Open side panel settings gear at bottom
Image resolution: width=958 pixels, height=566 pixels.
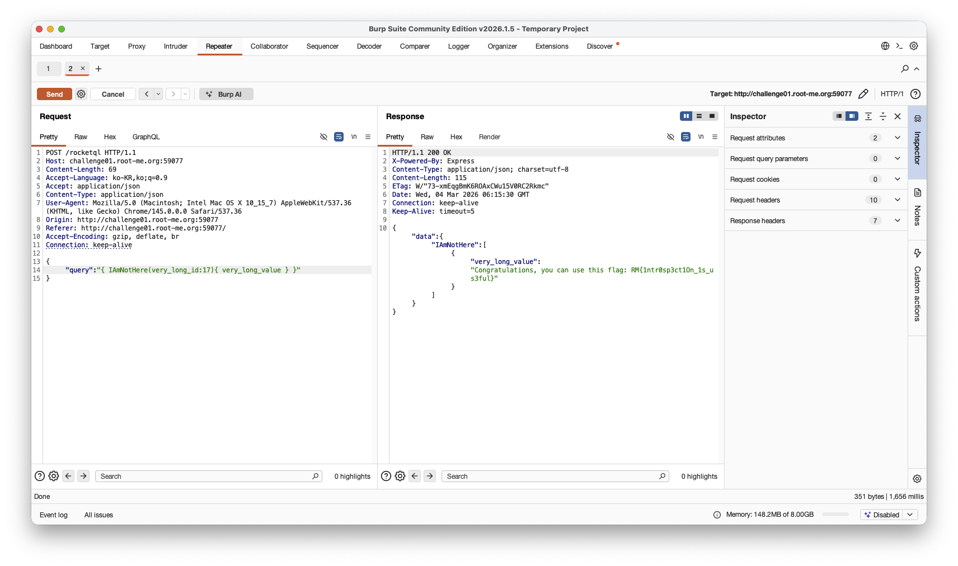pos(917,479)
